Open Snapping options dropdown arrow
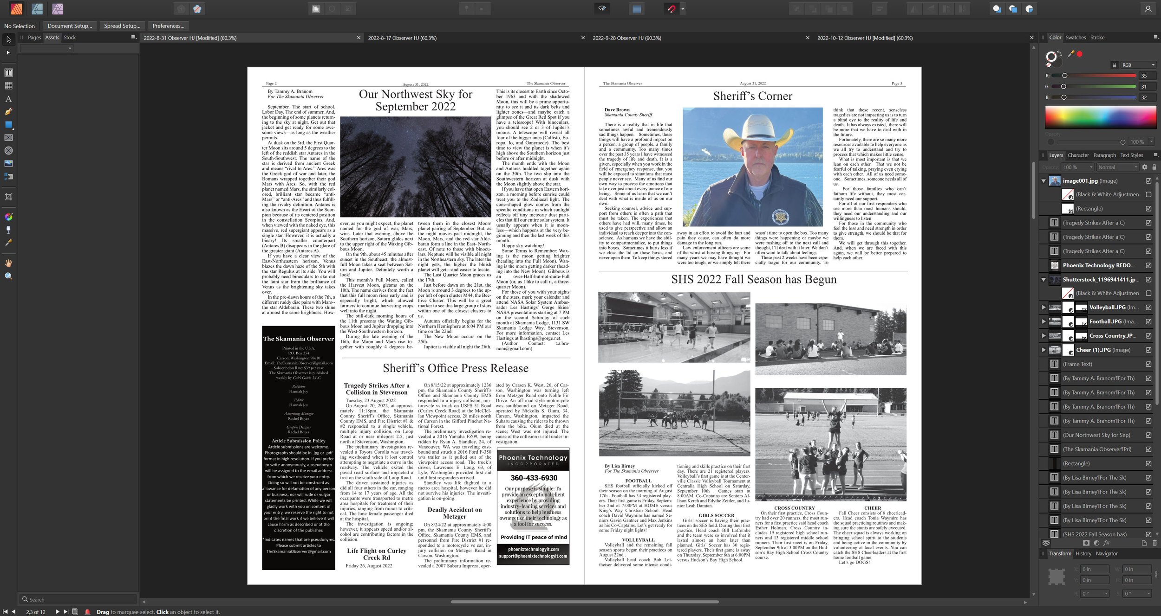The image size is (1161, 616). pyautogui.click(x=682, y=9)
